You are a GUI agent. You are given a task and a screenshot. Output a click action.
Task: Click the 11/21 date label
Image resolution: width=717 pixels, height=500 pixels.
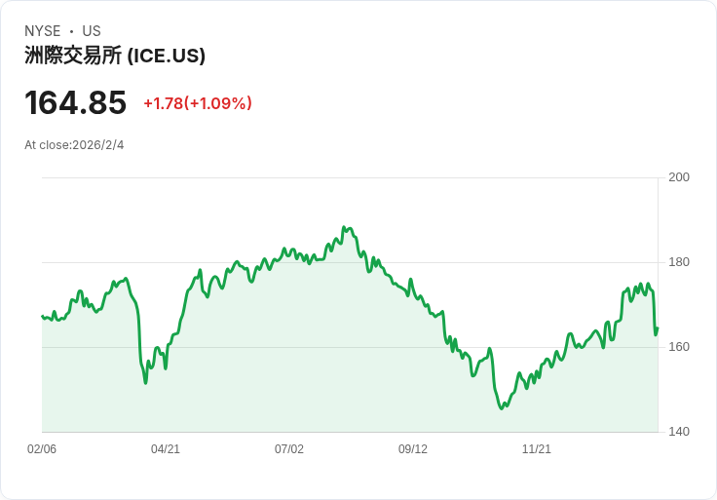coord(537,449)
